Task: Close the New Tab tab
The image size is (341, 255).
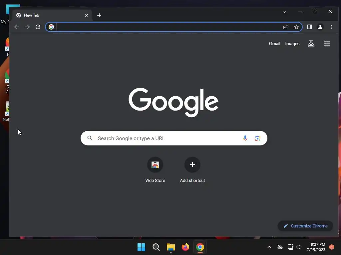Action: click(x=87, y=15)
